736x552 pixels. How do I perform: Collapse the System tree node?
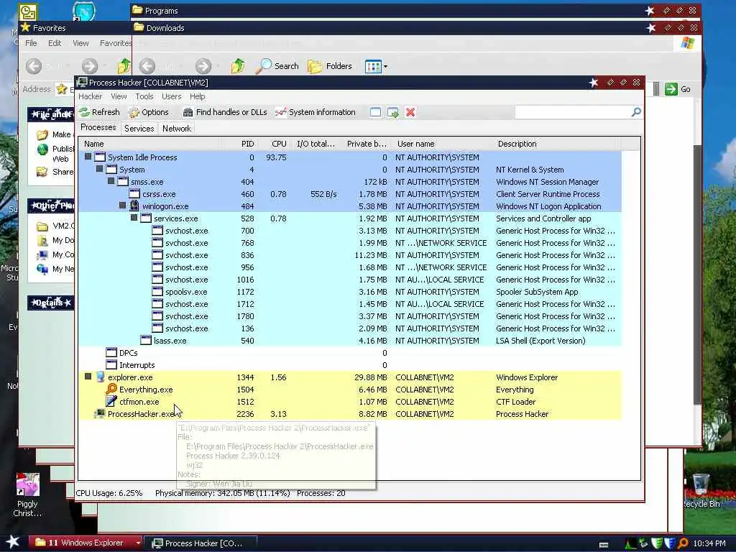tap(99, 169)
